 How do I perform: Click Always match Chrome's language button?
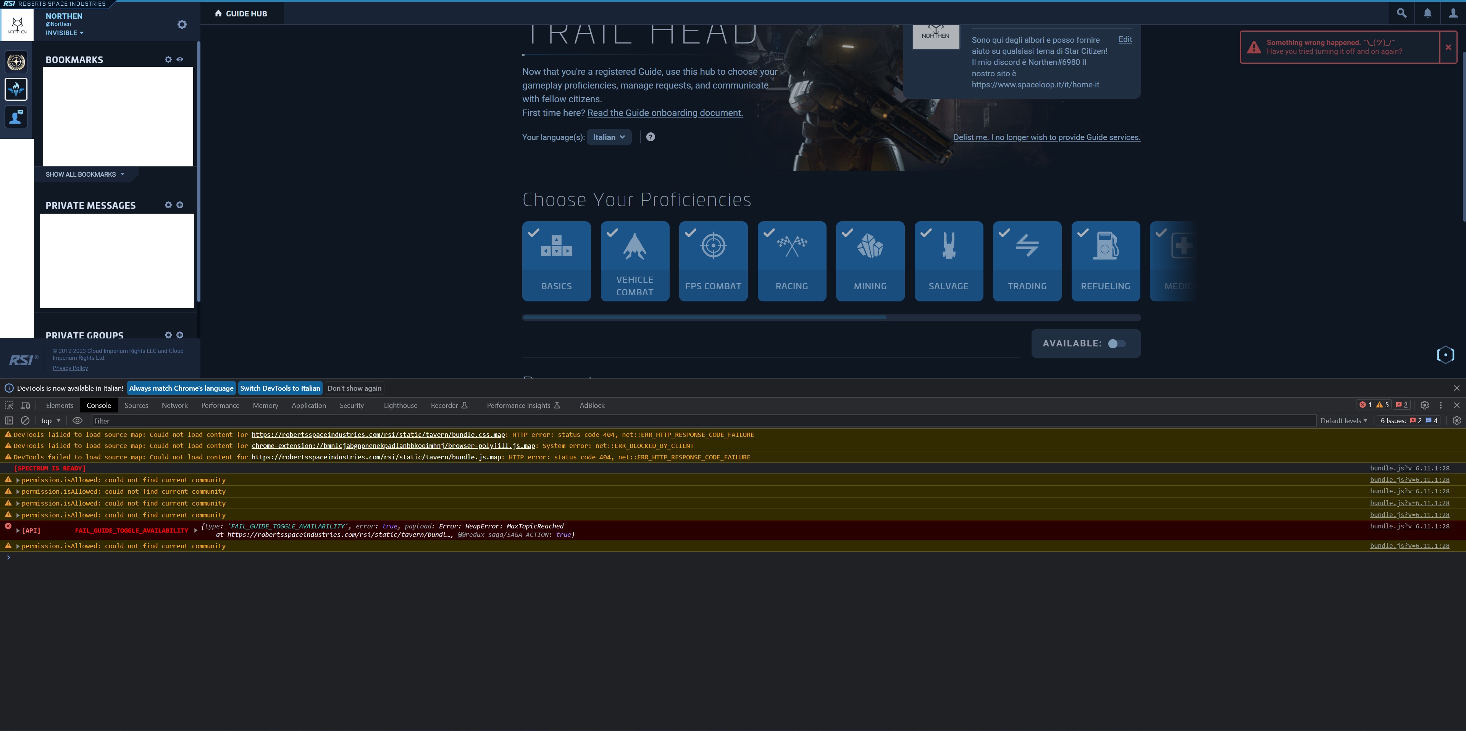(181, 388)
